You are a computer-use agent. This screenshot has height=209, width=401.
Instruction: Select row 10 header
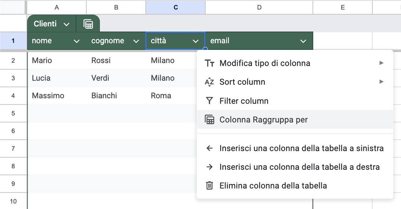click(x=13, y=201)
